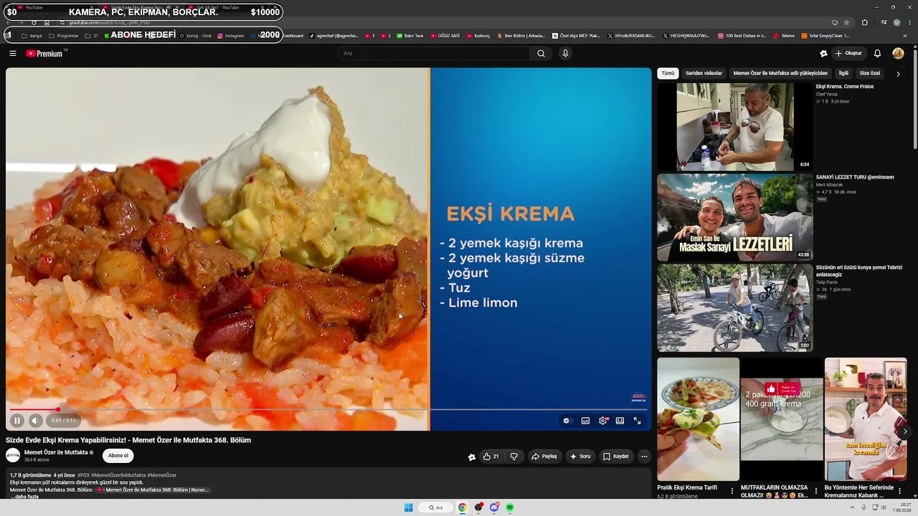Open SANAYİ LEZZET TURU video title
Screen dimensions: 918x516
point(855,177)
